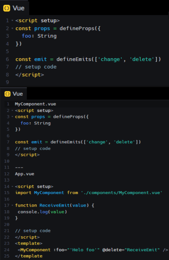Click the '// setup code' comment on line 21
This screenshot has height=260, width=169.
click(33, 231)
